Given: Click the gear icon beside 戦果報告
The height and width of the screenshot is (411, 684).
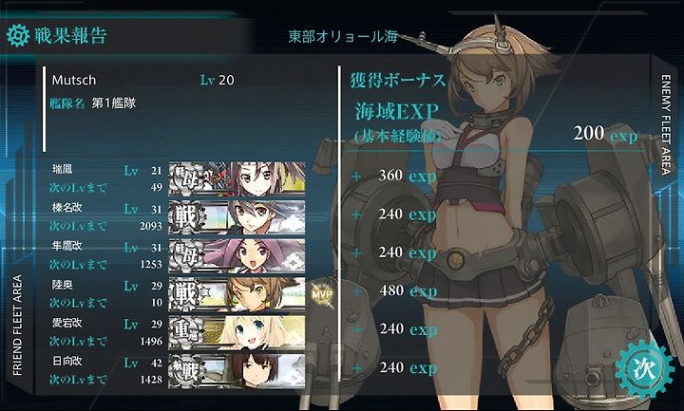Looking at the screenshot, I should (18, 36).
